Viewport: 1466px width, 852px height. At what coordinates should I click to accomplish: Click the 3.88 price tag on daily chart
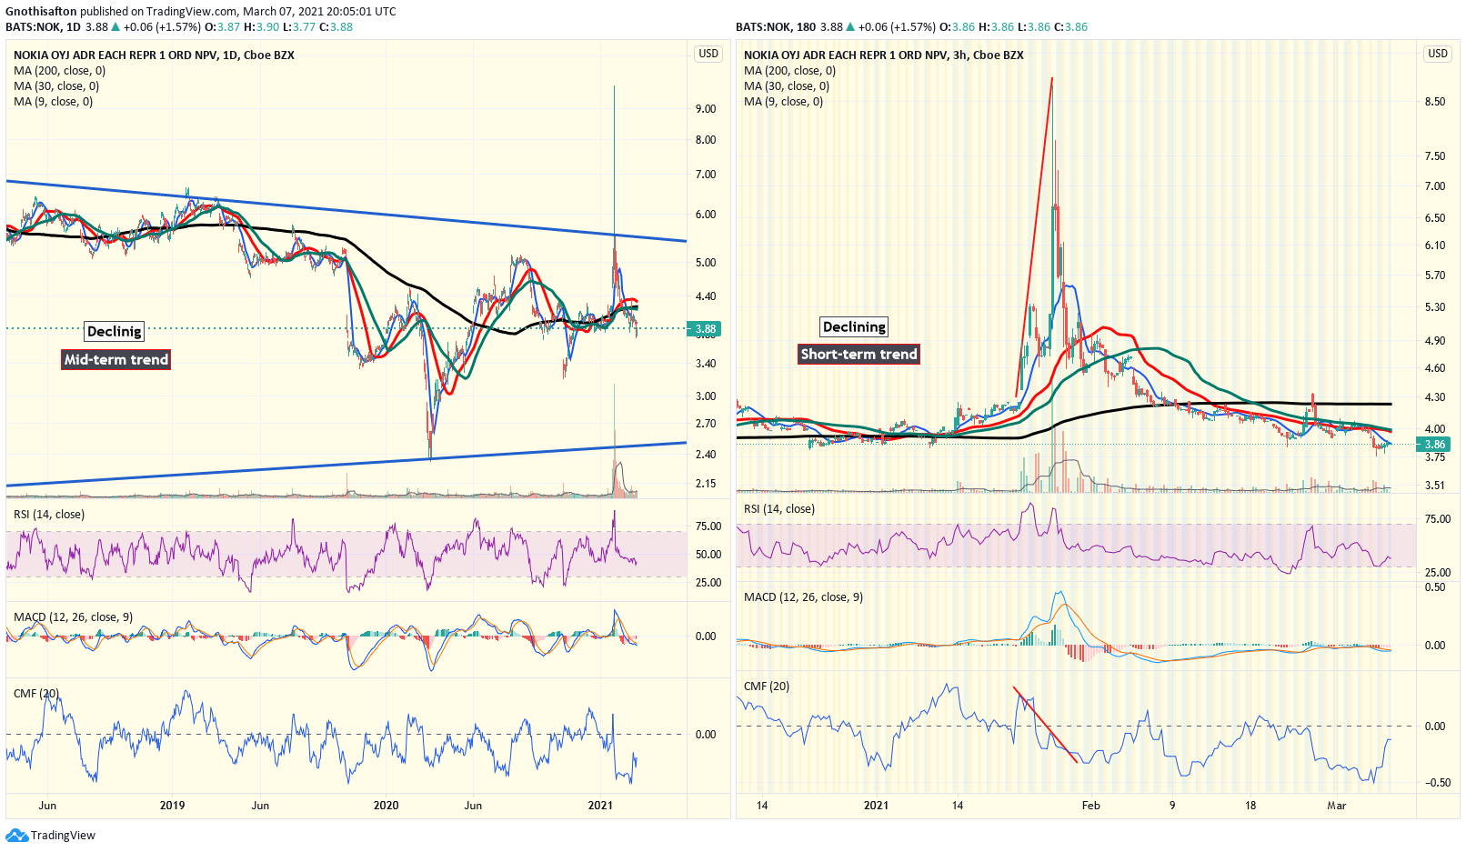705,329
